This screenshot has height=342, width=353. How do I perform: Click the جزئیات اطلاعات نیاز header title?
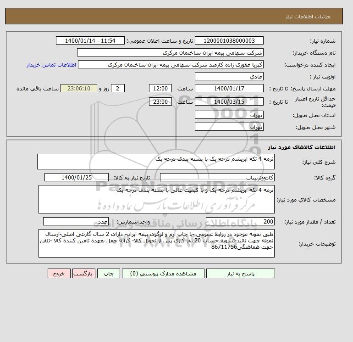tap(308, 17)
